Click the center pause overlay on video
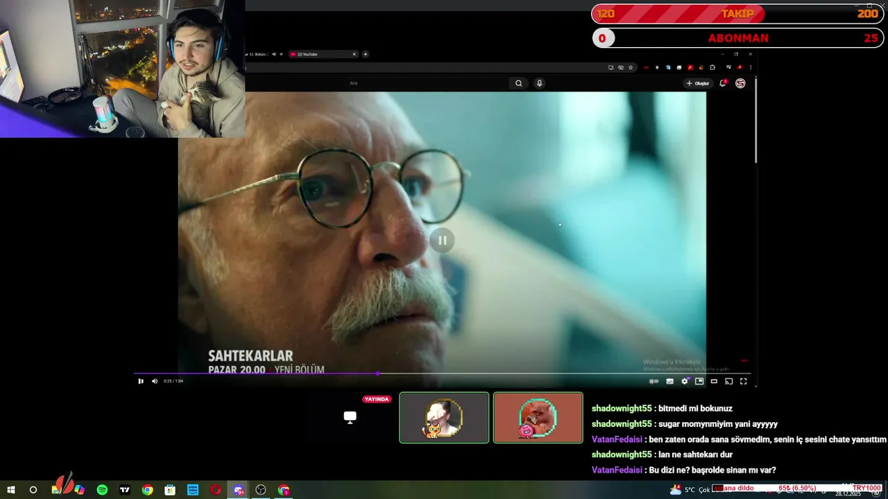This screenshot has width=888, height=499. (x=442, y=240)
